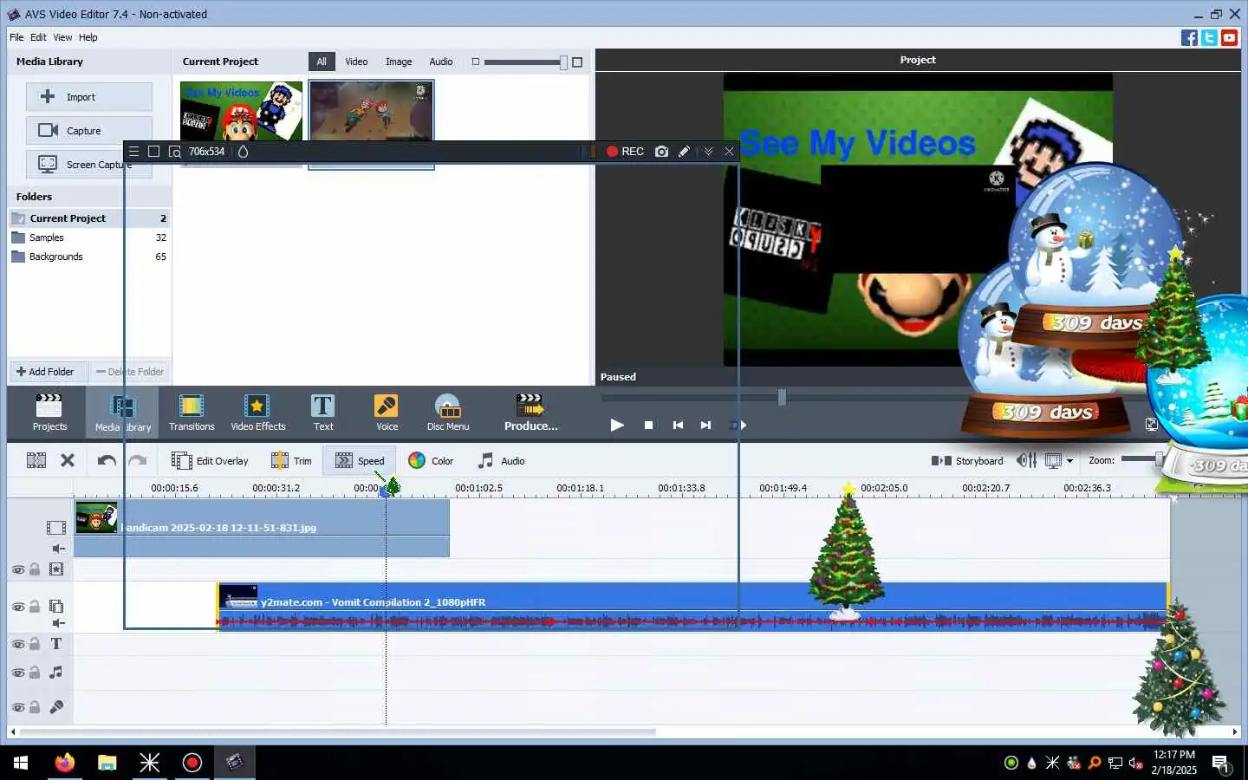Toggle visibility of text track
Viewport: 1248px width, 780px height.
18,644
